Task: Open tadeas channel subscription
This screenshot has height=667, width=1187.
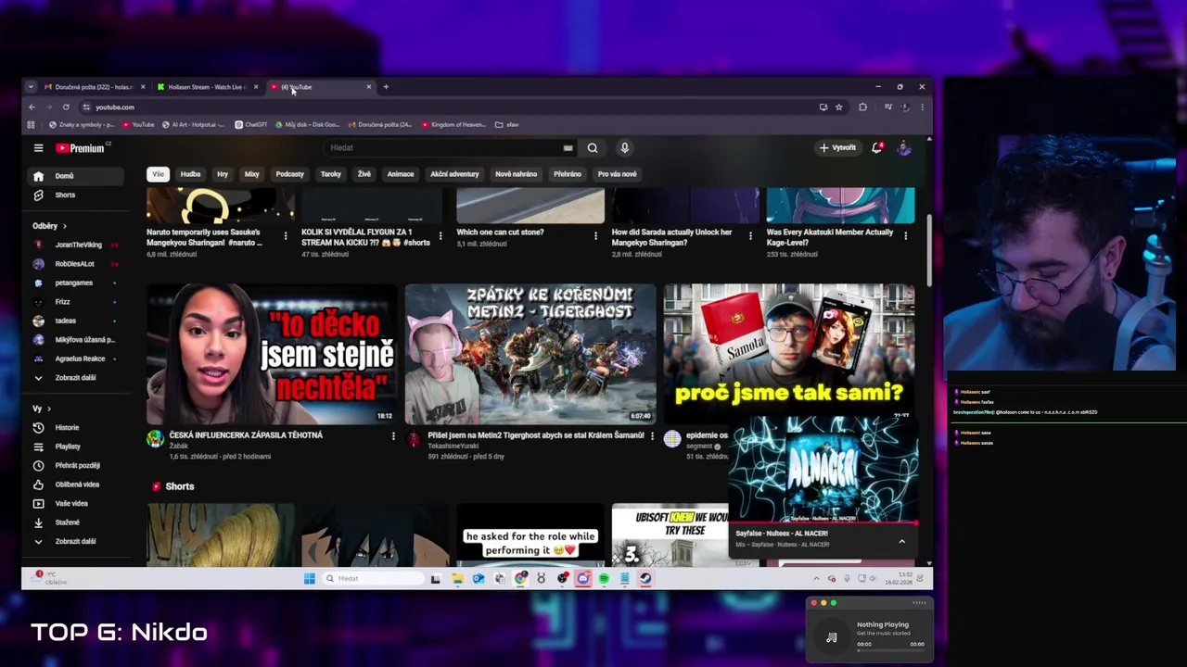Action: [x=77, y=321]
